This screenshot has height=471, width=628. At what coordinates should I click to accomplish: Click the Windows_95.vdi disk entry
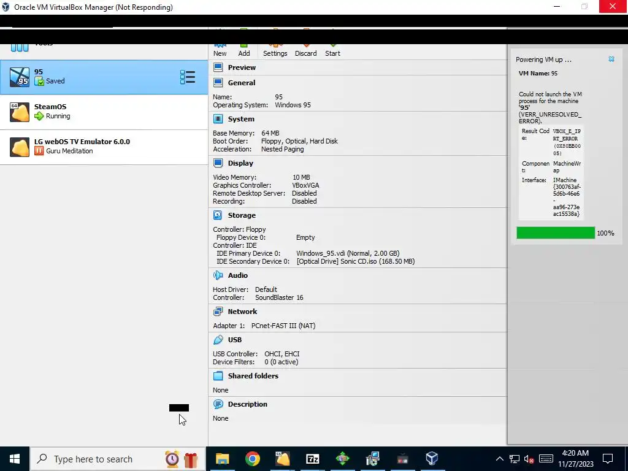click(348, 253)
